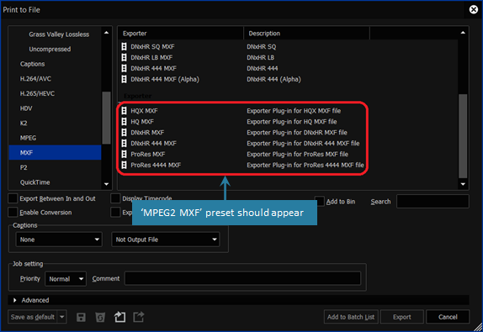Image resolution: width=483 pixels, height=332 pixels.
Task: Select Grass Valley Lossless category
Action: 59,34
